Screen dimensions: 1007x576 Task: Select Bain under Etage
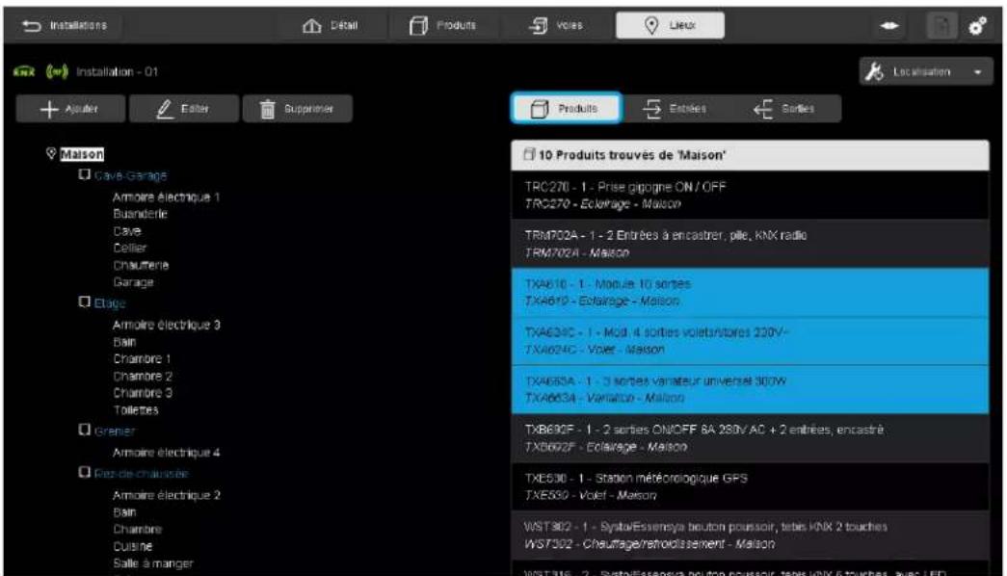coord(124,342)
